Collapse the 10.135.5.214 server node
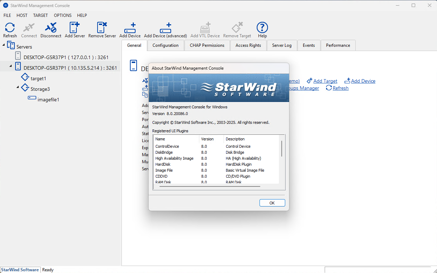This screenshot has width=437, height=273. [x=11, y=66]
